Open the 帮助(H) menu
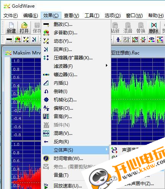Viewport: 165px width, 189px height. (x=156, y=16)
